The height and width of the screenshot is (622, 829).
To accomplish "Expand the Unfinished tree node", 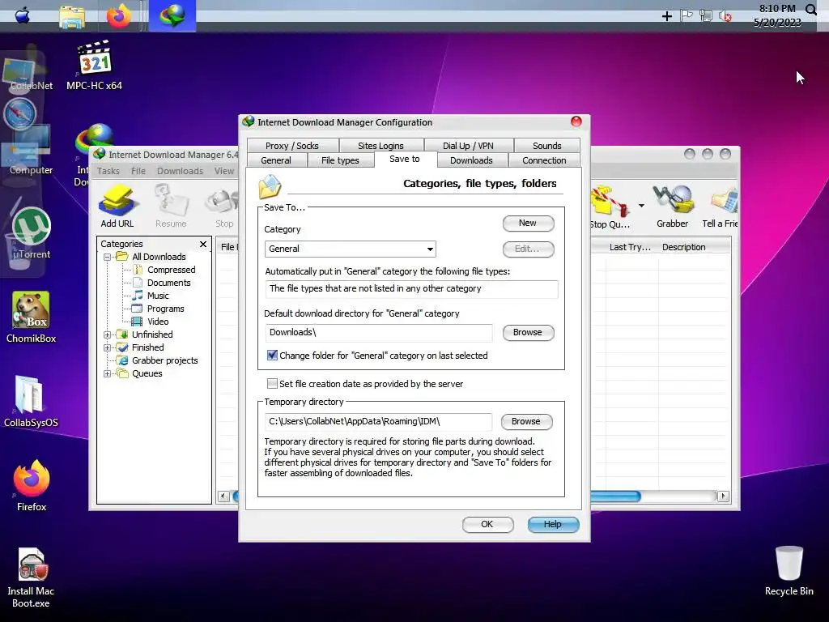I will click(x=108, y=334).
